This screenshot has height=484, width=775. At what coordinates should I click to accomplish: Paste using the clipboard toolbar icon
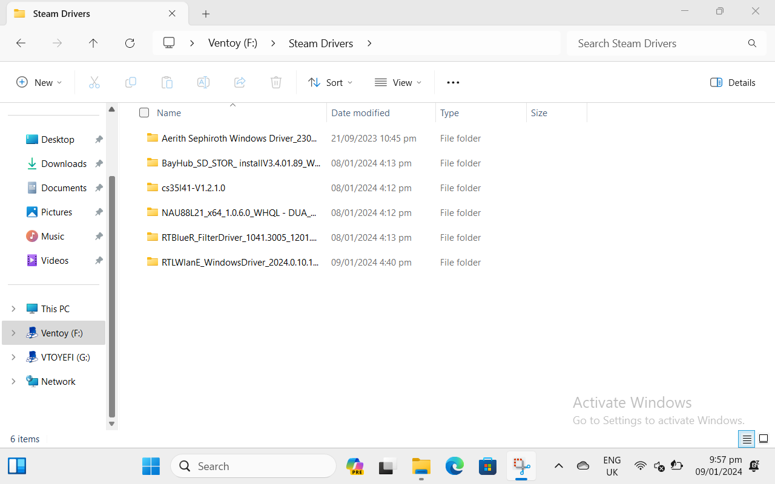pos(167,82)
